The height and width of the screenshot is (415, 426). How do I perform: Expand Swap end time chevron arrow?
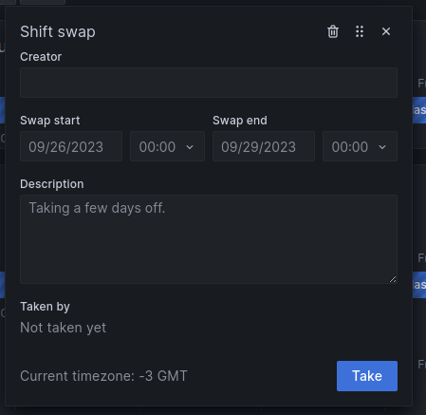click(382, 147)
